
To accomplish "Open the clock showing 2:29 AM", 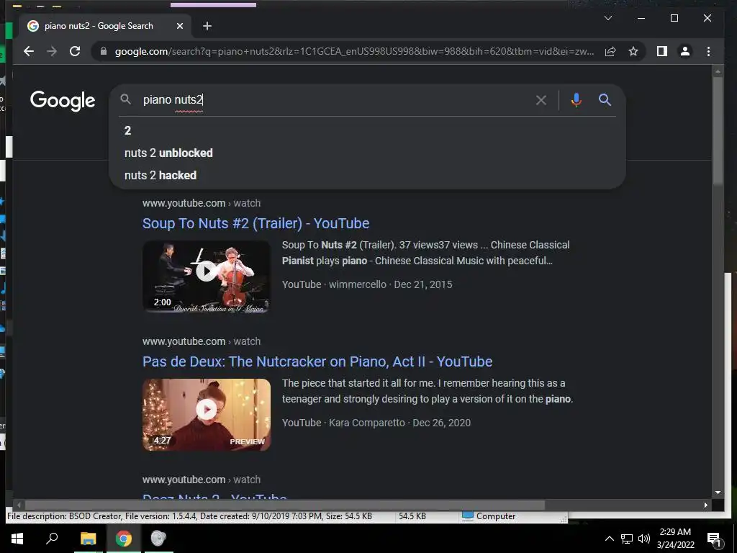I will click(x=675, y=539).
